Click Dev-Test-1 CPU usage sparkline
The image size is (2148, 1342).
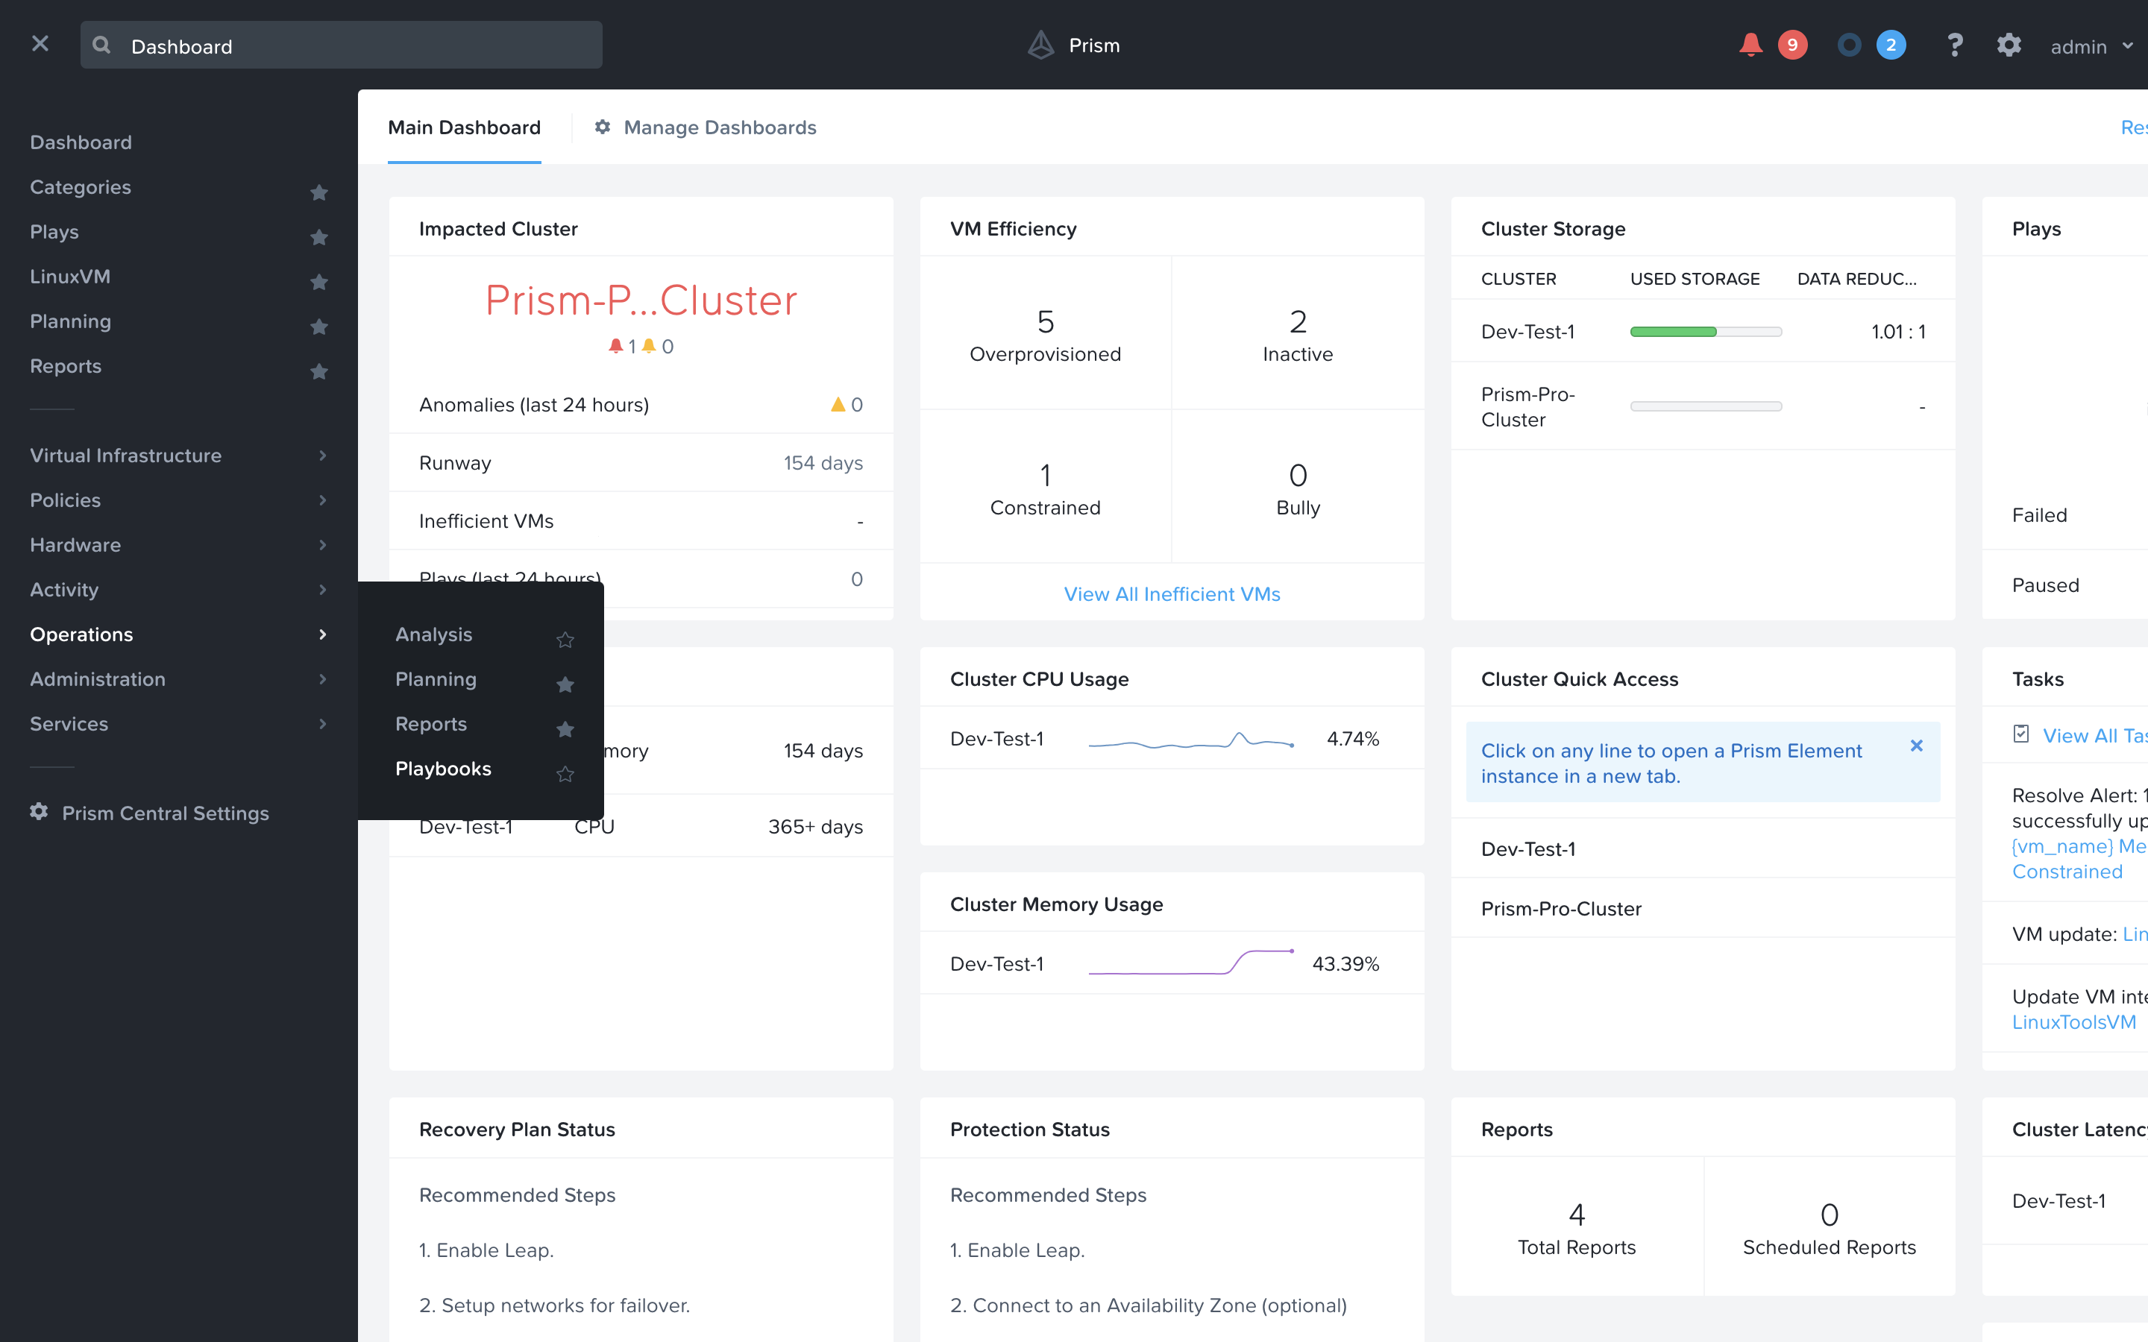1190,740
